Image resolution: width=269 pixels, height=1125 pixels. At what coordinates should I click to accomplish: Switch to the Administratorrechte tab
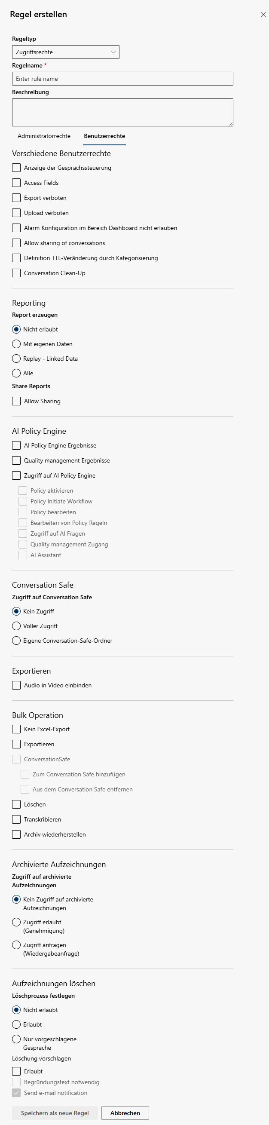[44, 136]
